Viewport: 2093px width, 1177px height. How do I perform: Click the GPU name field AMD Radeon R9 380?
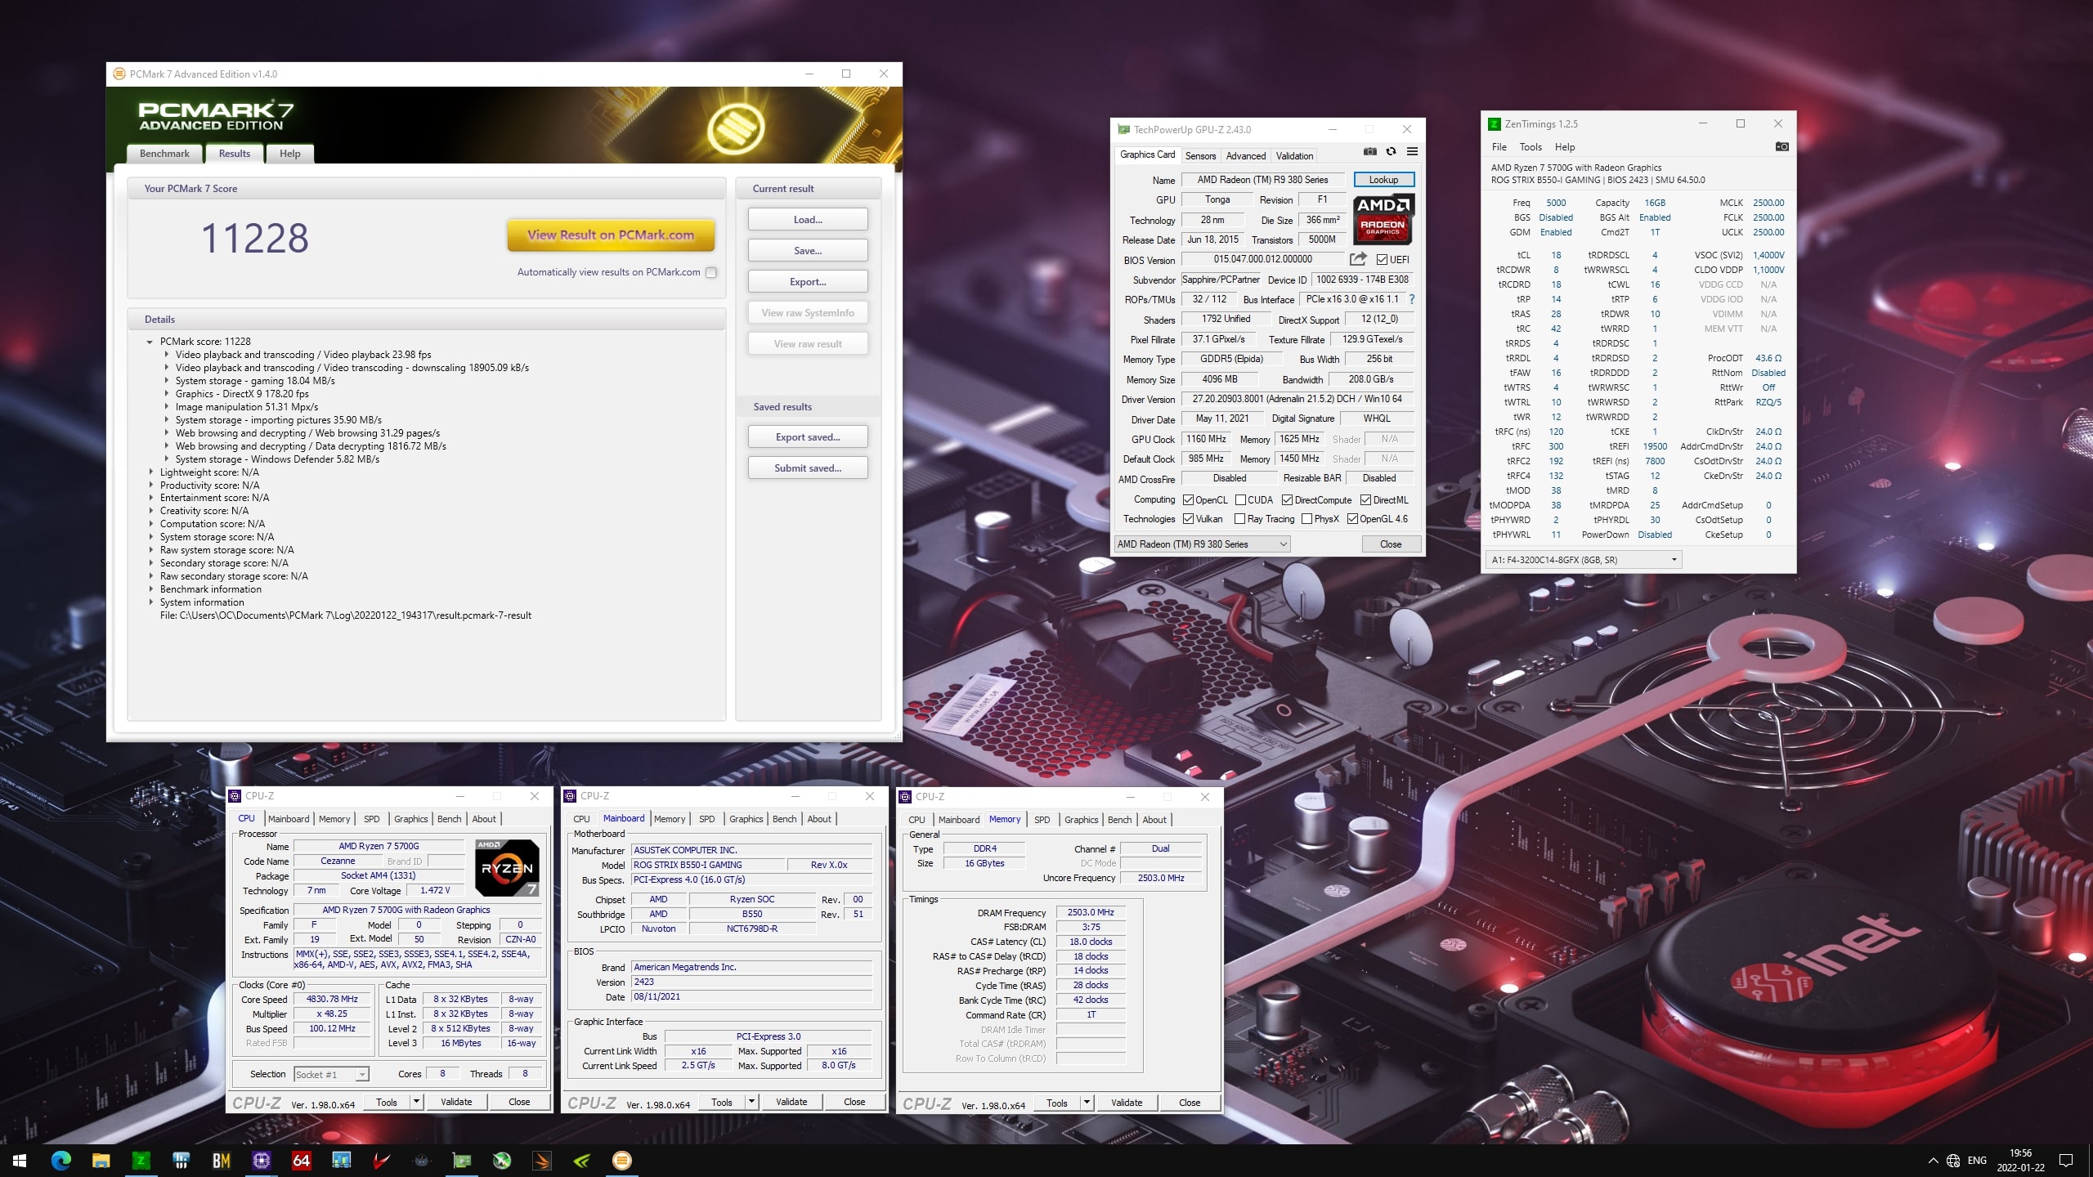click(1262, 179)
